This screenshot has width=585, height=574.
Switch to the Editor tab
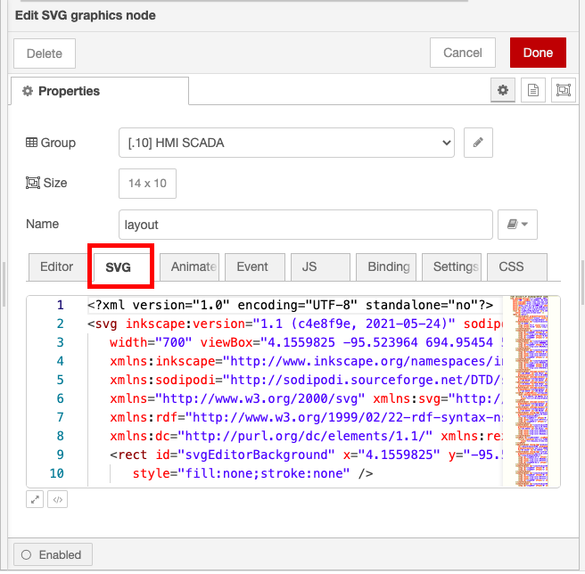pos(56,266)
